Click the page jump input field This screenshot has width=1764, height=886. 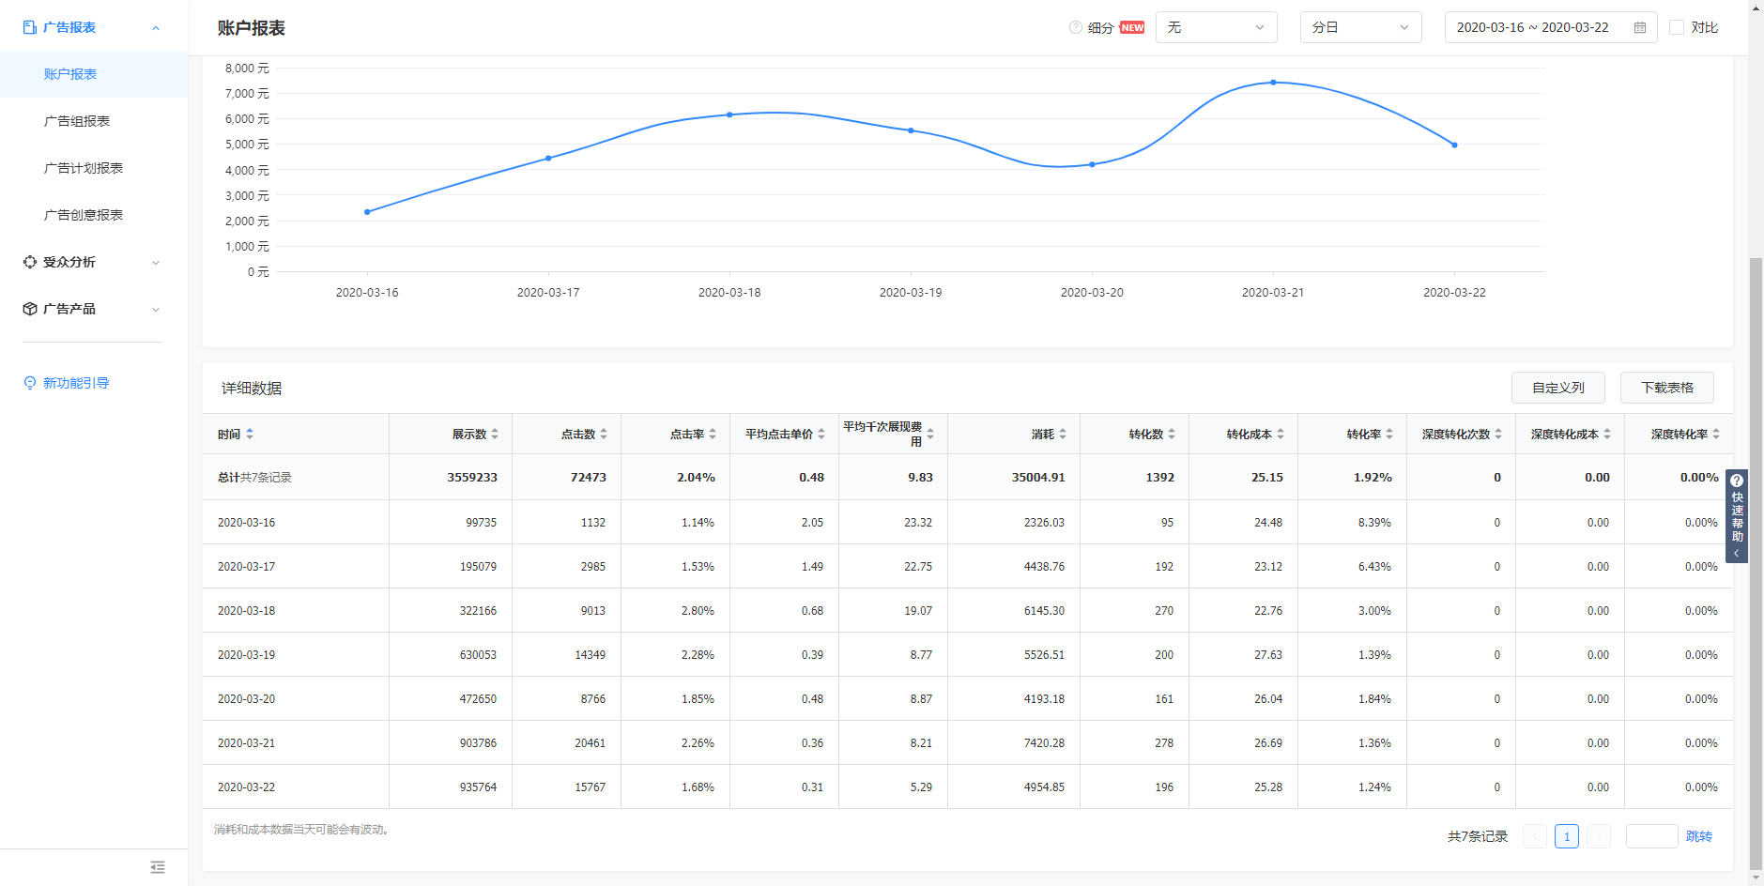click(x=1651, y=836)
